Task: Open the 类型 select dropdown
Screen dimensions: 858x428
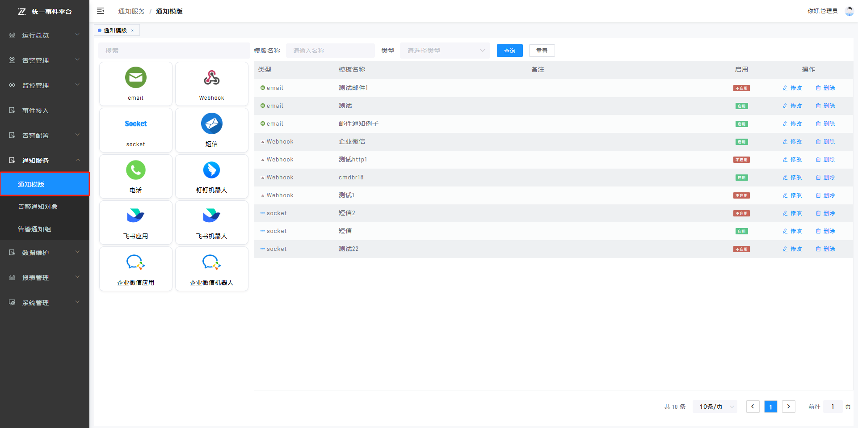Action: [445, 51]
